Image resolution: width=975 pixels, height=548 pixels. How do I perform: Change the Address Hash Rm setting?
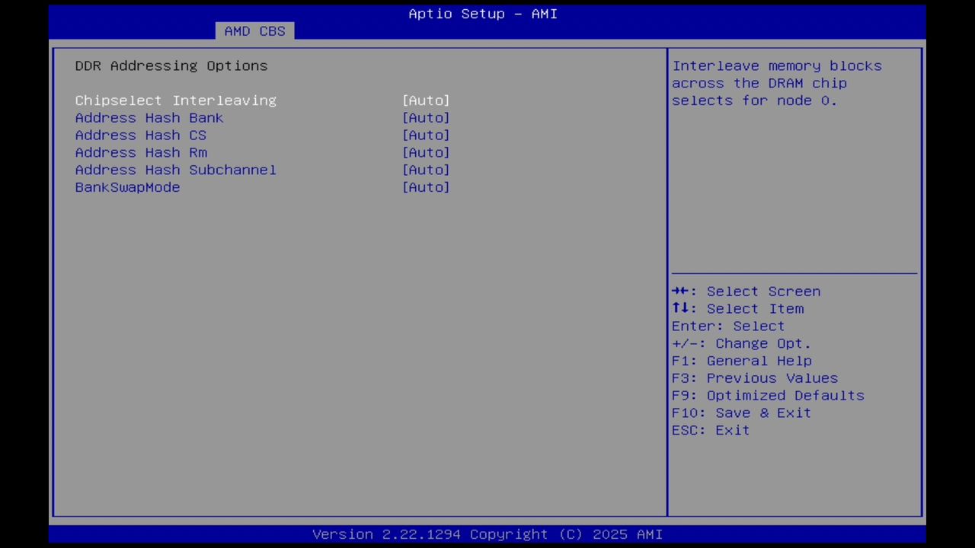click(x=426, y=152)
